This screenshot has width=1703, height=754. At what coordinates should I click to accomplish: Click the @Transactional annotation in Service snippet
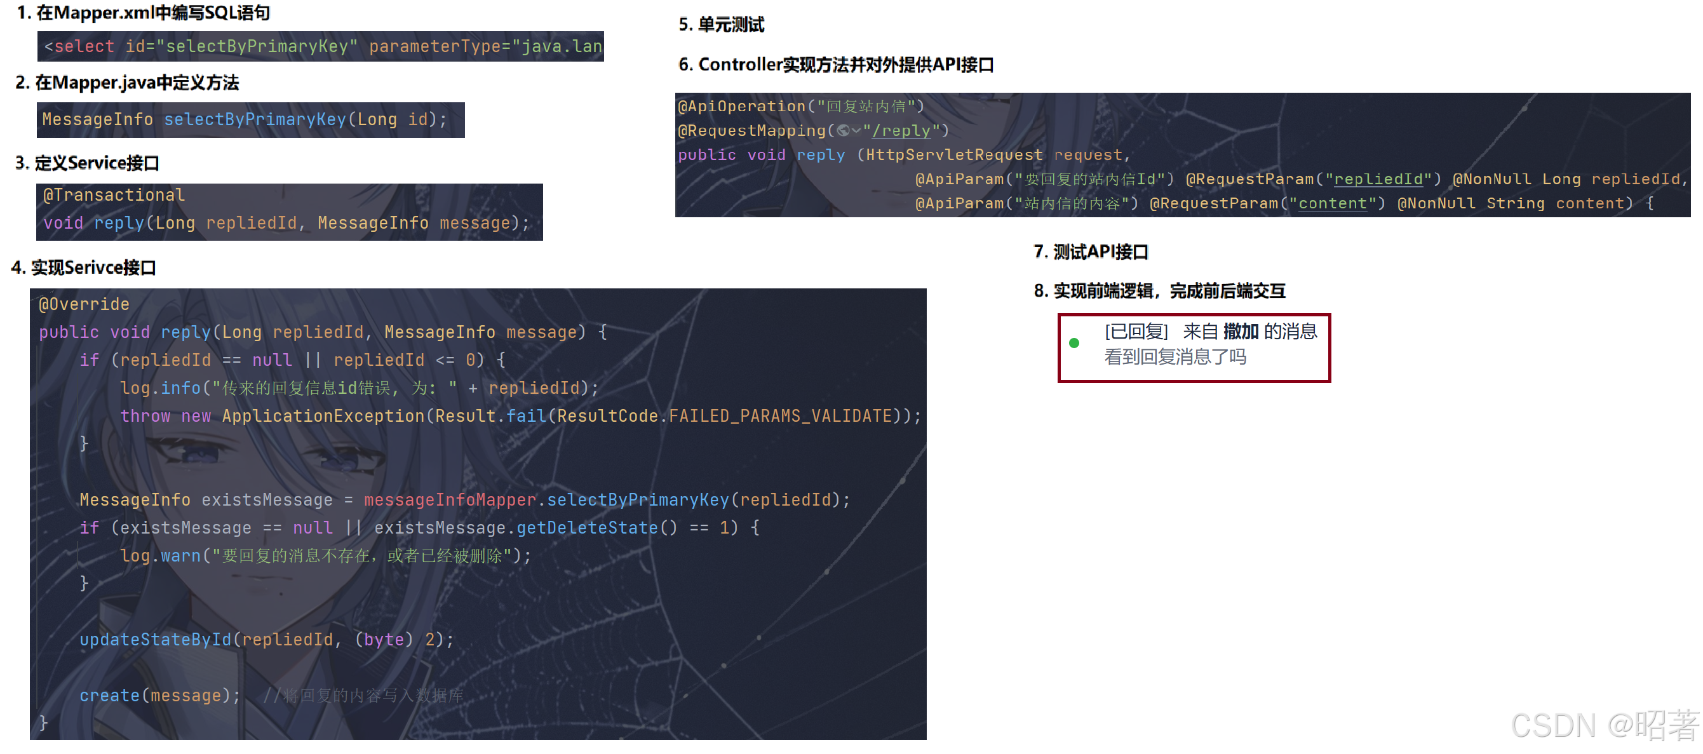(114, 195)
